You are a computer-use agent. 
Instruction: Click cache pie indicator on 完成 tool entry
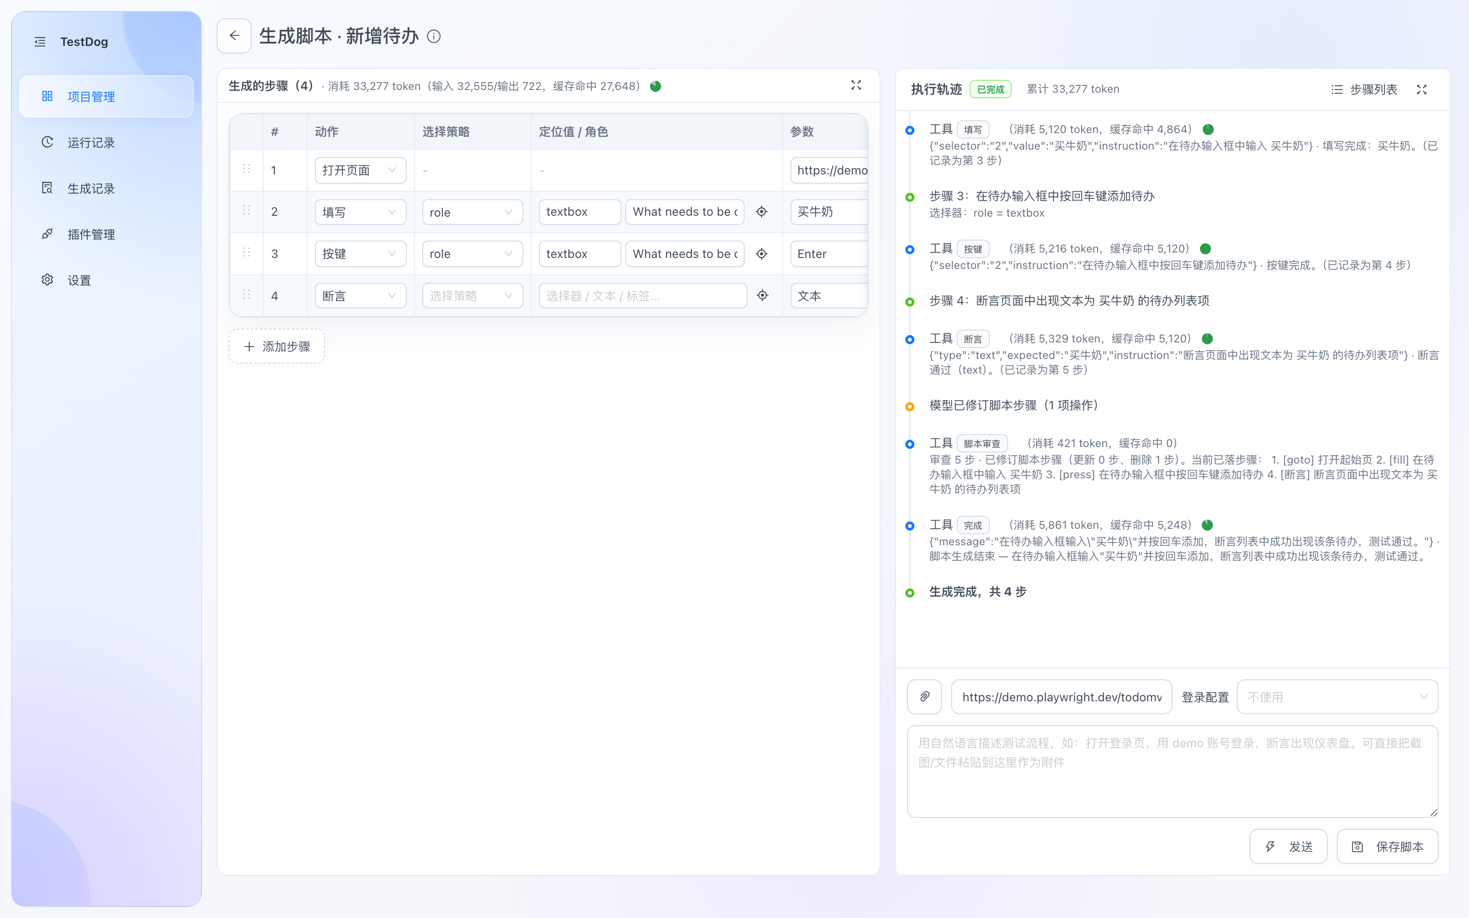pyautogui.click(x=1207, y=525)
